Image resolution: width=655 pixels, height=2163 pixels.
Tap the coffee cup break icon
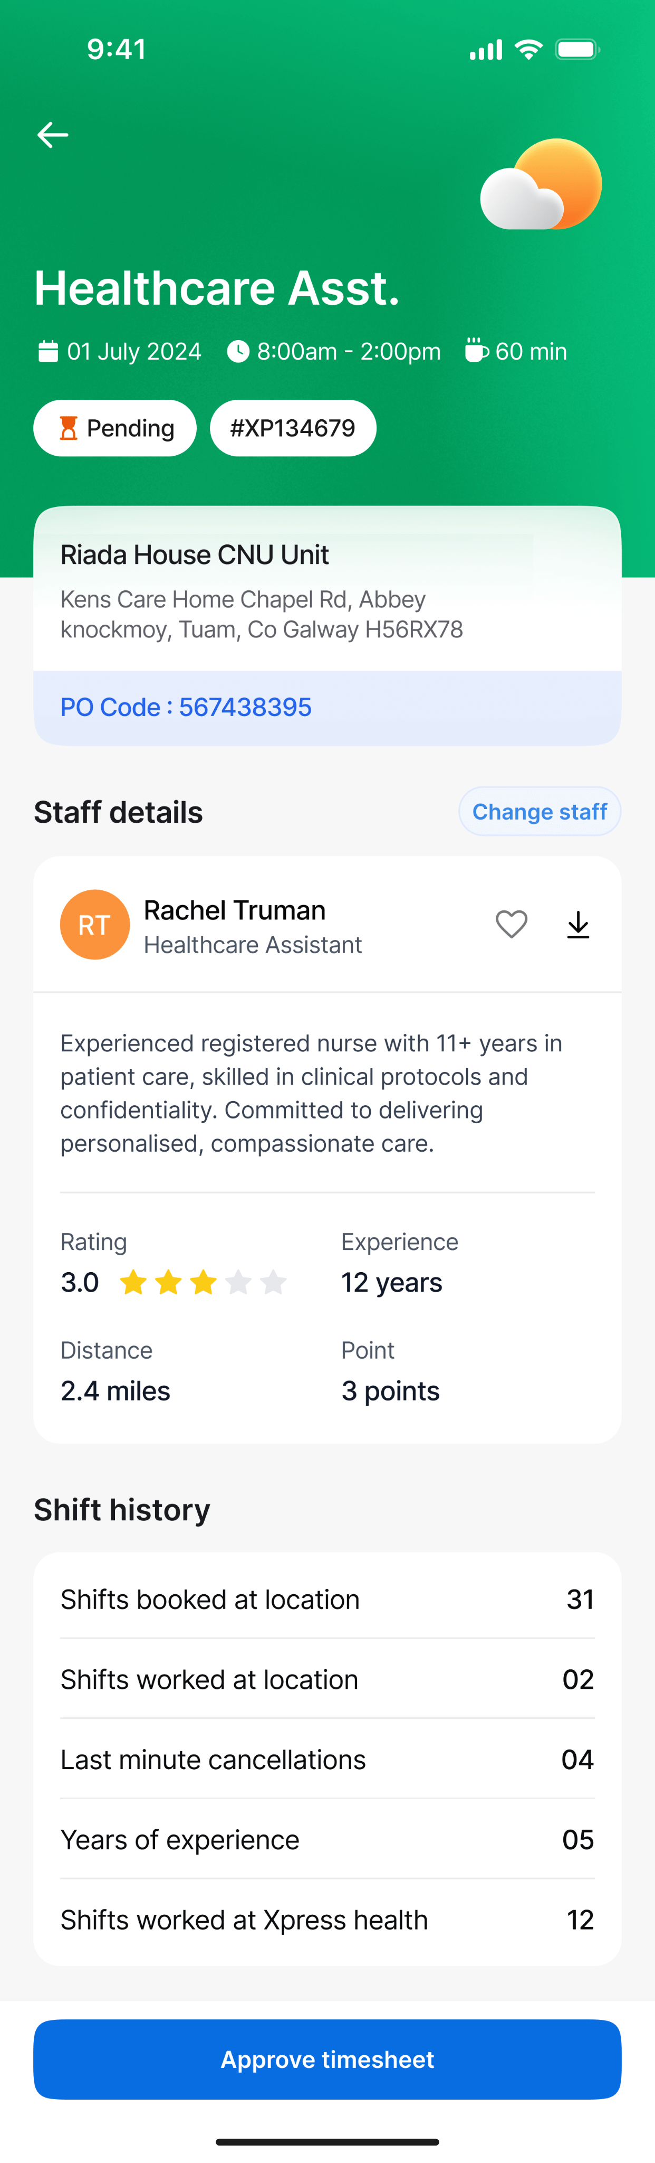(x=476, y=350)
